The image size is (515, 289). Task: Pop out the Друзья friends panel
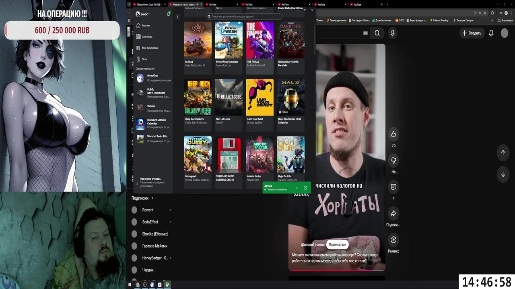[x=305, y=188]
